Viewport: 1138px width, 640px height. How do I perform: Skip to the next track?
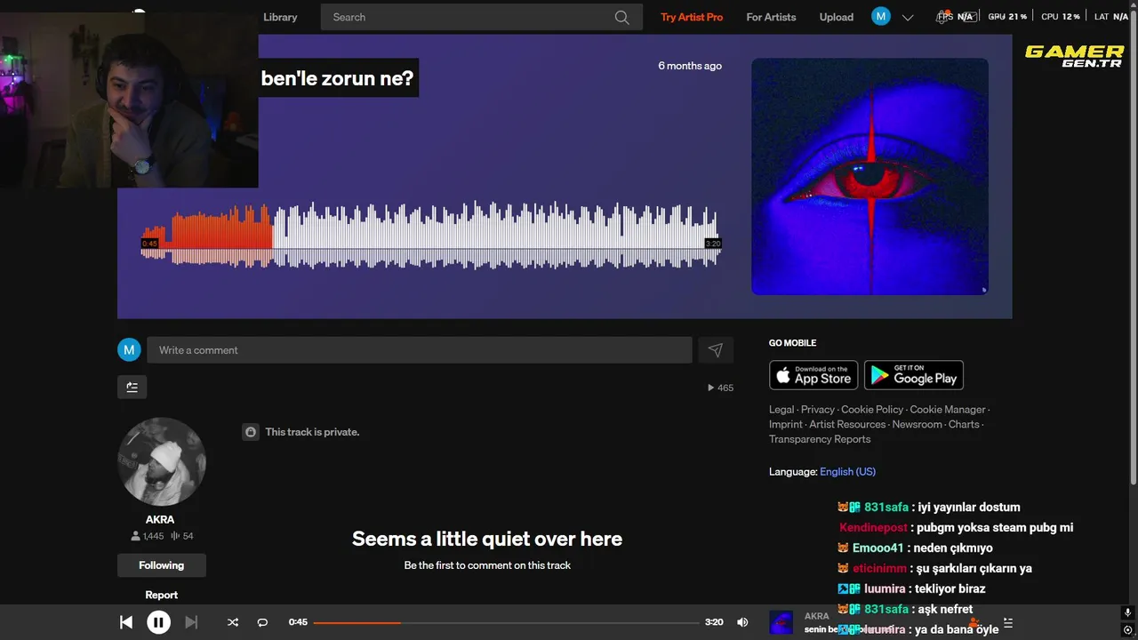[x=191, y=622]
